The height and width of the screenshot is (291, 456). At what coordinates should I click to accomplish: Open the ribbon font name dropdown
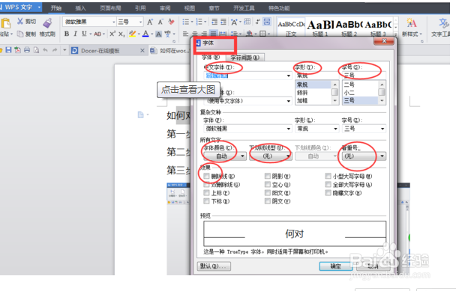coord(114,22)
